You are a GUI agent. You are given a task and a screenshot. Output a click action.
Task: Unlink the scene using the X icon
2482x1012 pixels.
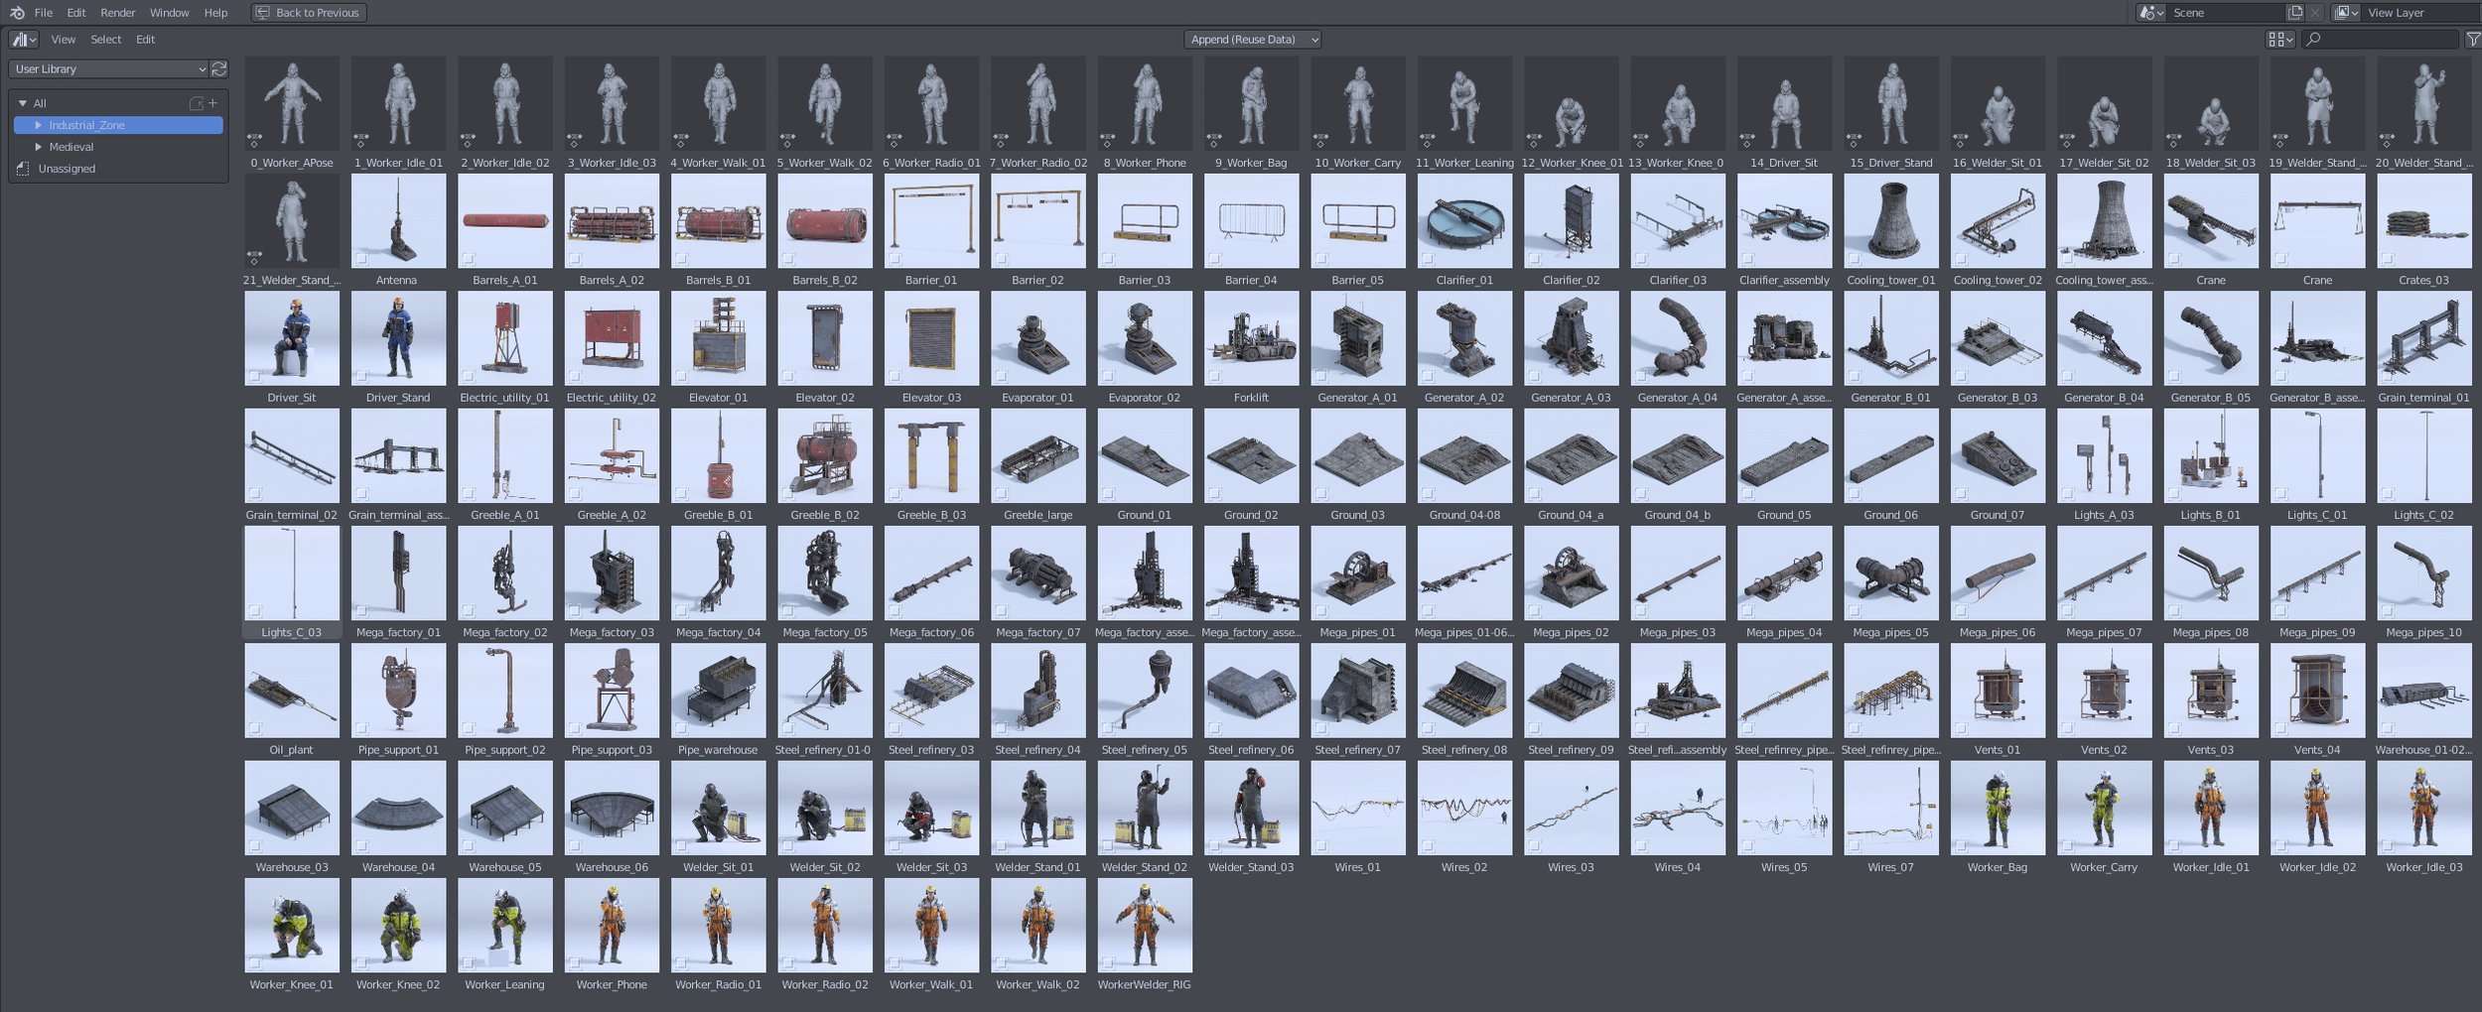(x=2316, y=12)
